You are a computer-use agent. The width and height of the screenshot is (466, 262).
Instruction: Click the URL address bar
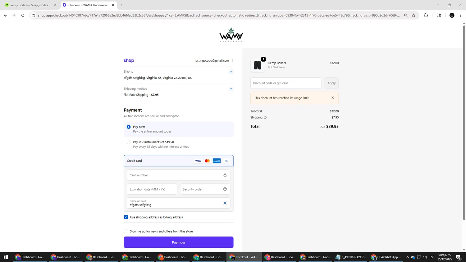pos(219,15)
